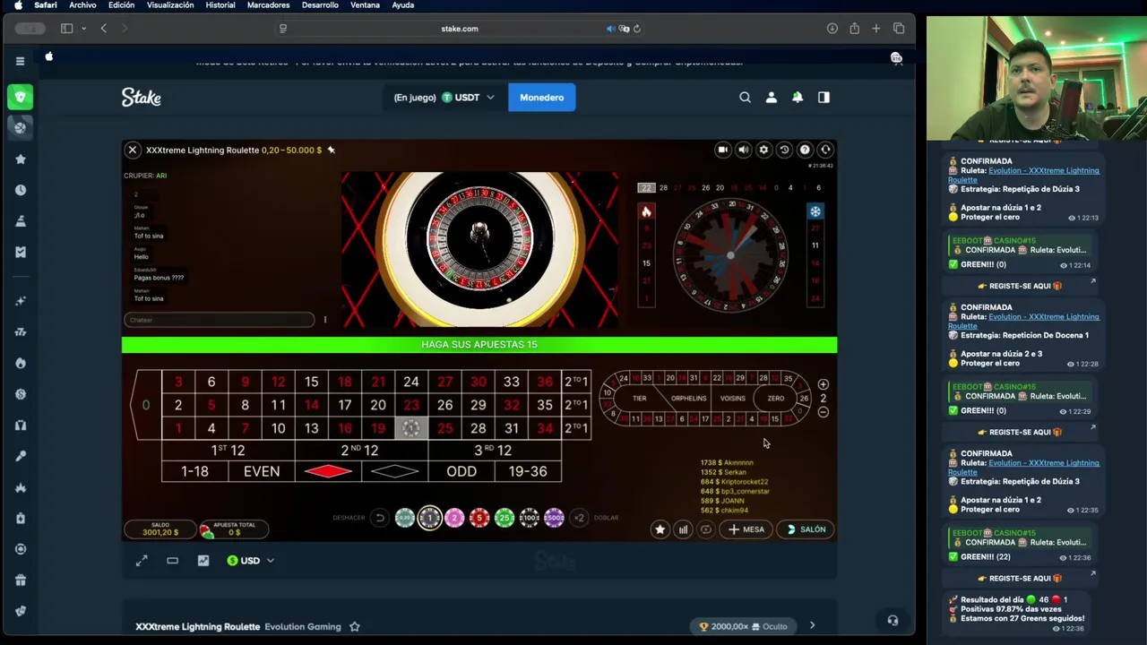Select the cold numbers snowflake icon
This screenshot has width=1147, height=645.
click(815, 211)
